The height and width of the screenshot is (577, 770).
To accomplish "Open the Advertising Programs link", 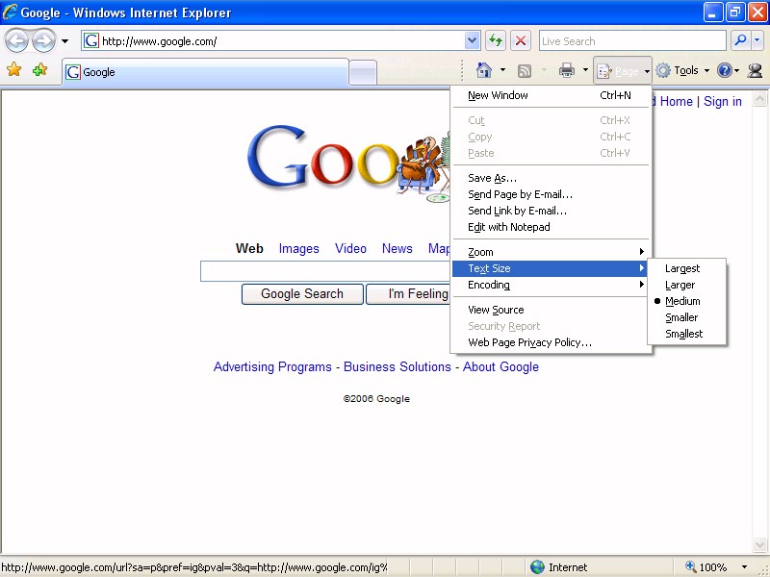I will [x=272, y=367].
